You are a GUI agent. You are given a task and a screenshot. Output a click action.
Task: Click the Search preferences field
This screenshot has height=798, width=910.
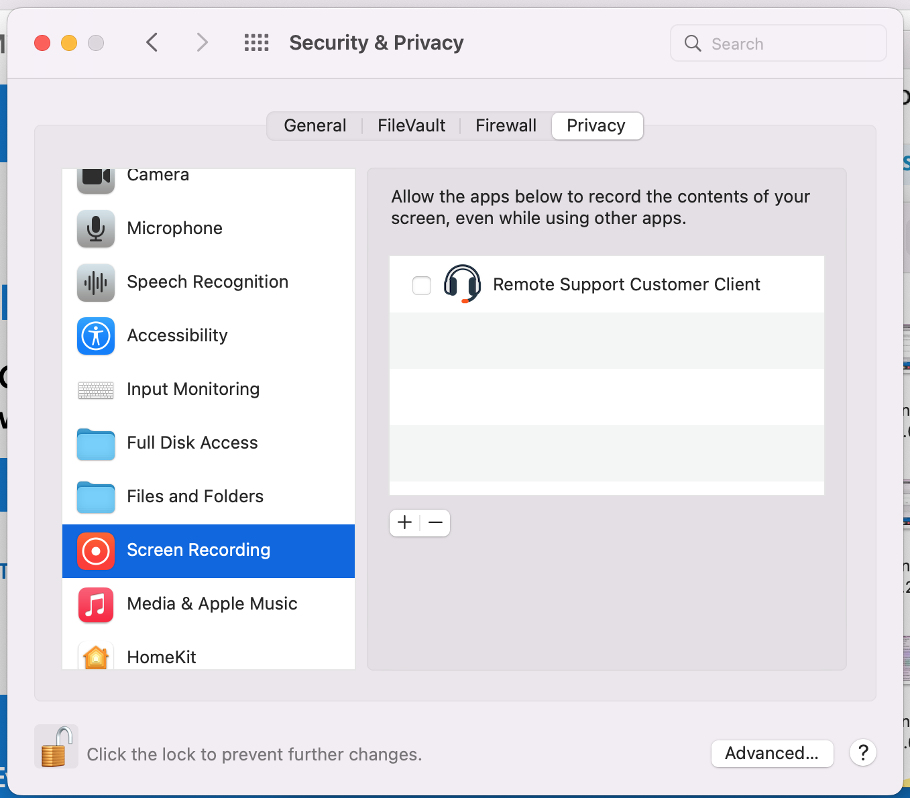(779, 44)
